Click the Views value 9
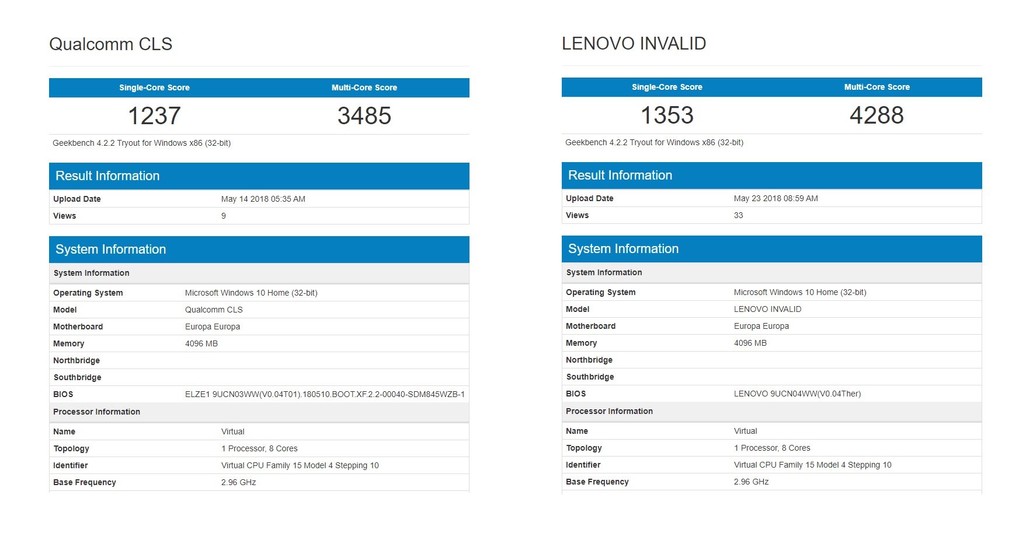This screenshot has height=537, width=1019. (x=224, y=216)
